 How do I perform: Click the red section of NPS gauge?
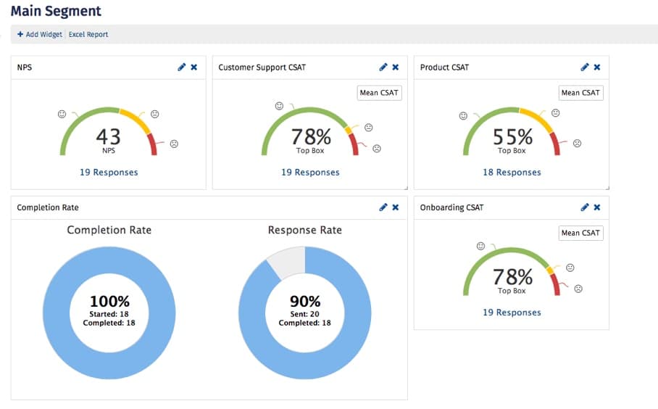pos(153,145)
